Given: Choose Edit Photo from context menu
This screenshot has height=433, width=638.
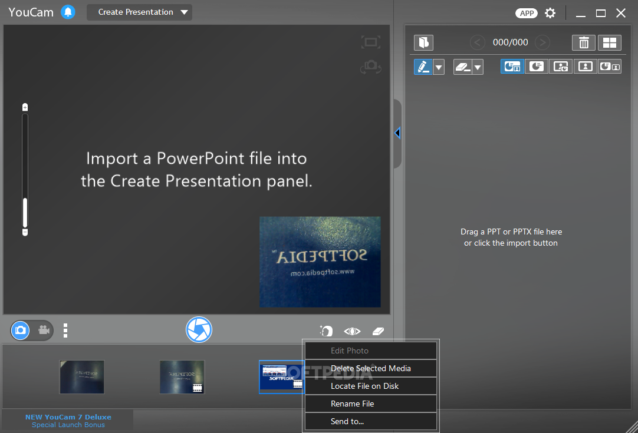Looking at the screenshot, I should pos(371,351).
